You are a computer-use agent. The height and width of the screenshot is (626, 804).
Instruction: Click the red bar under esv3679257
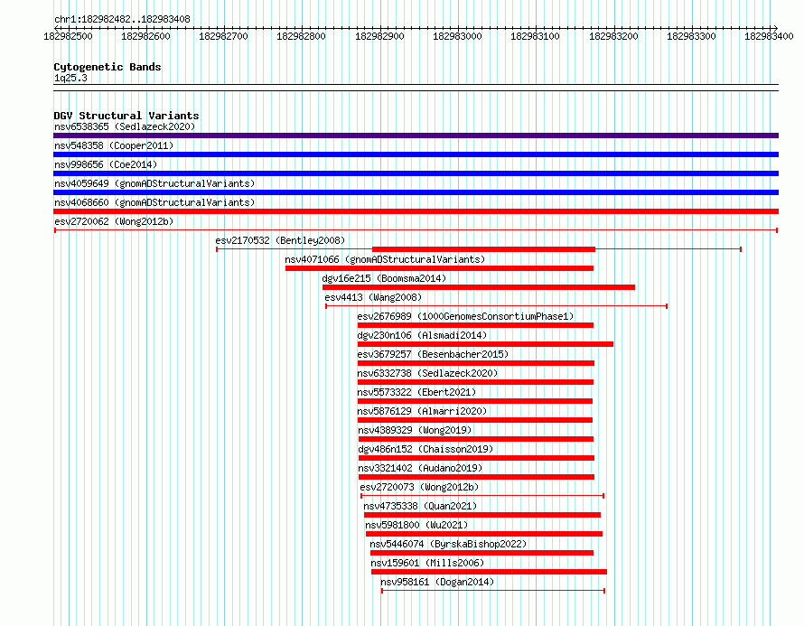pyautogui.click(x=476, y=363)
